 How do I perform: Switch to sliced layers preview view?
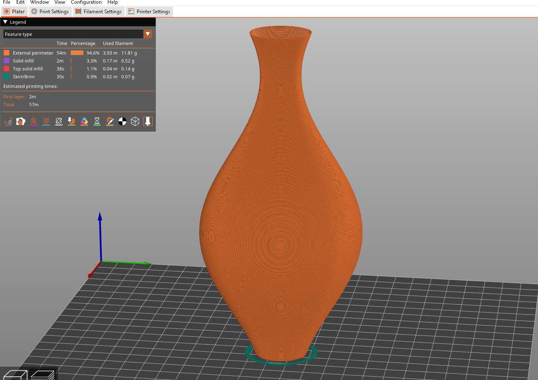[43, 375]
